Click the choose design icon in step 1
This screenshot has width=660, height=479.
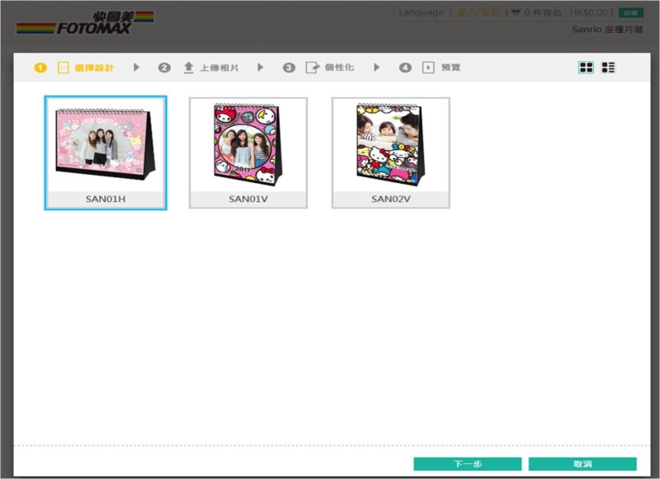[x=64, y=68]
